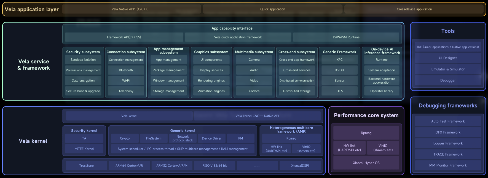Image resolution: width=488 pixels, height=178 pixels.
Task: Select the TrustZone box
Action: (x=87, y=166)
